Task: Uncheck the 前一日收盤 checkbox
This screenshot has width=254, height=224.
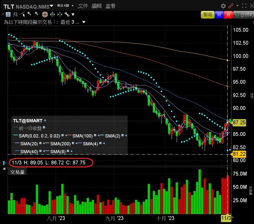Action: tap(44, 127)
